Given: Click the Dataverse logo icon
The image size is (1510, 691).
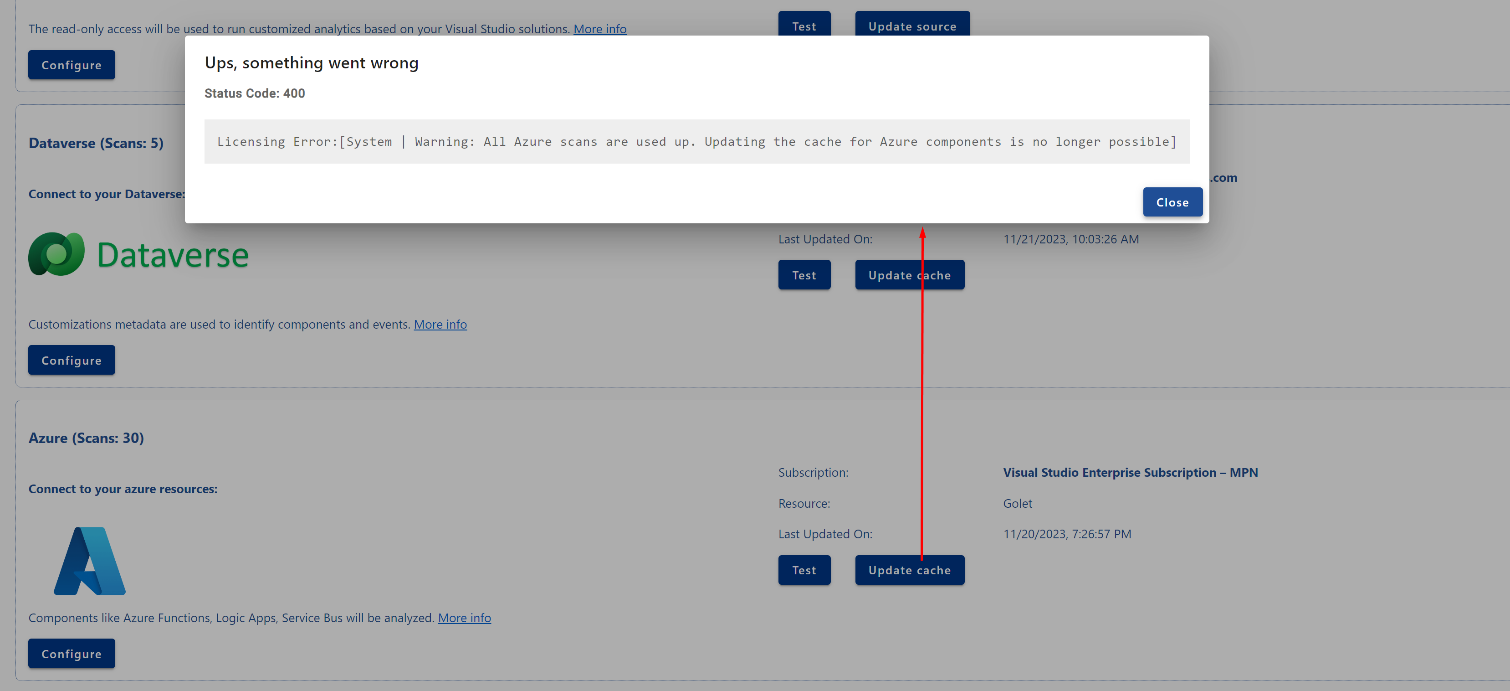Looking at the screenshot, I should [x=56, y=254].
